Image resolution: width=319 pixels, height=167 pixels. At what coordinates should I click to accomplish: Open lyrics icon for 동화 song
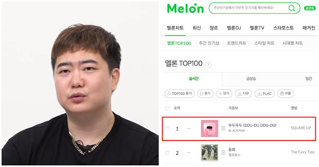pyautogui.click(x=223, y=152)
